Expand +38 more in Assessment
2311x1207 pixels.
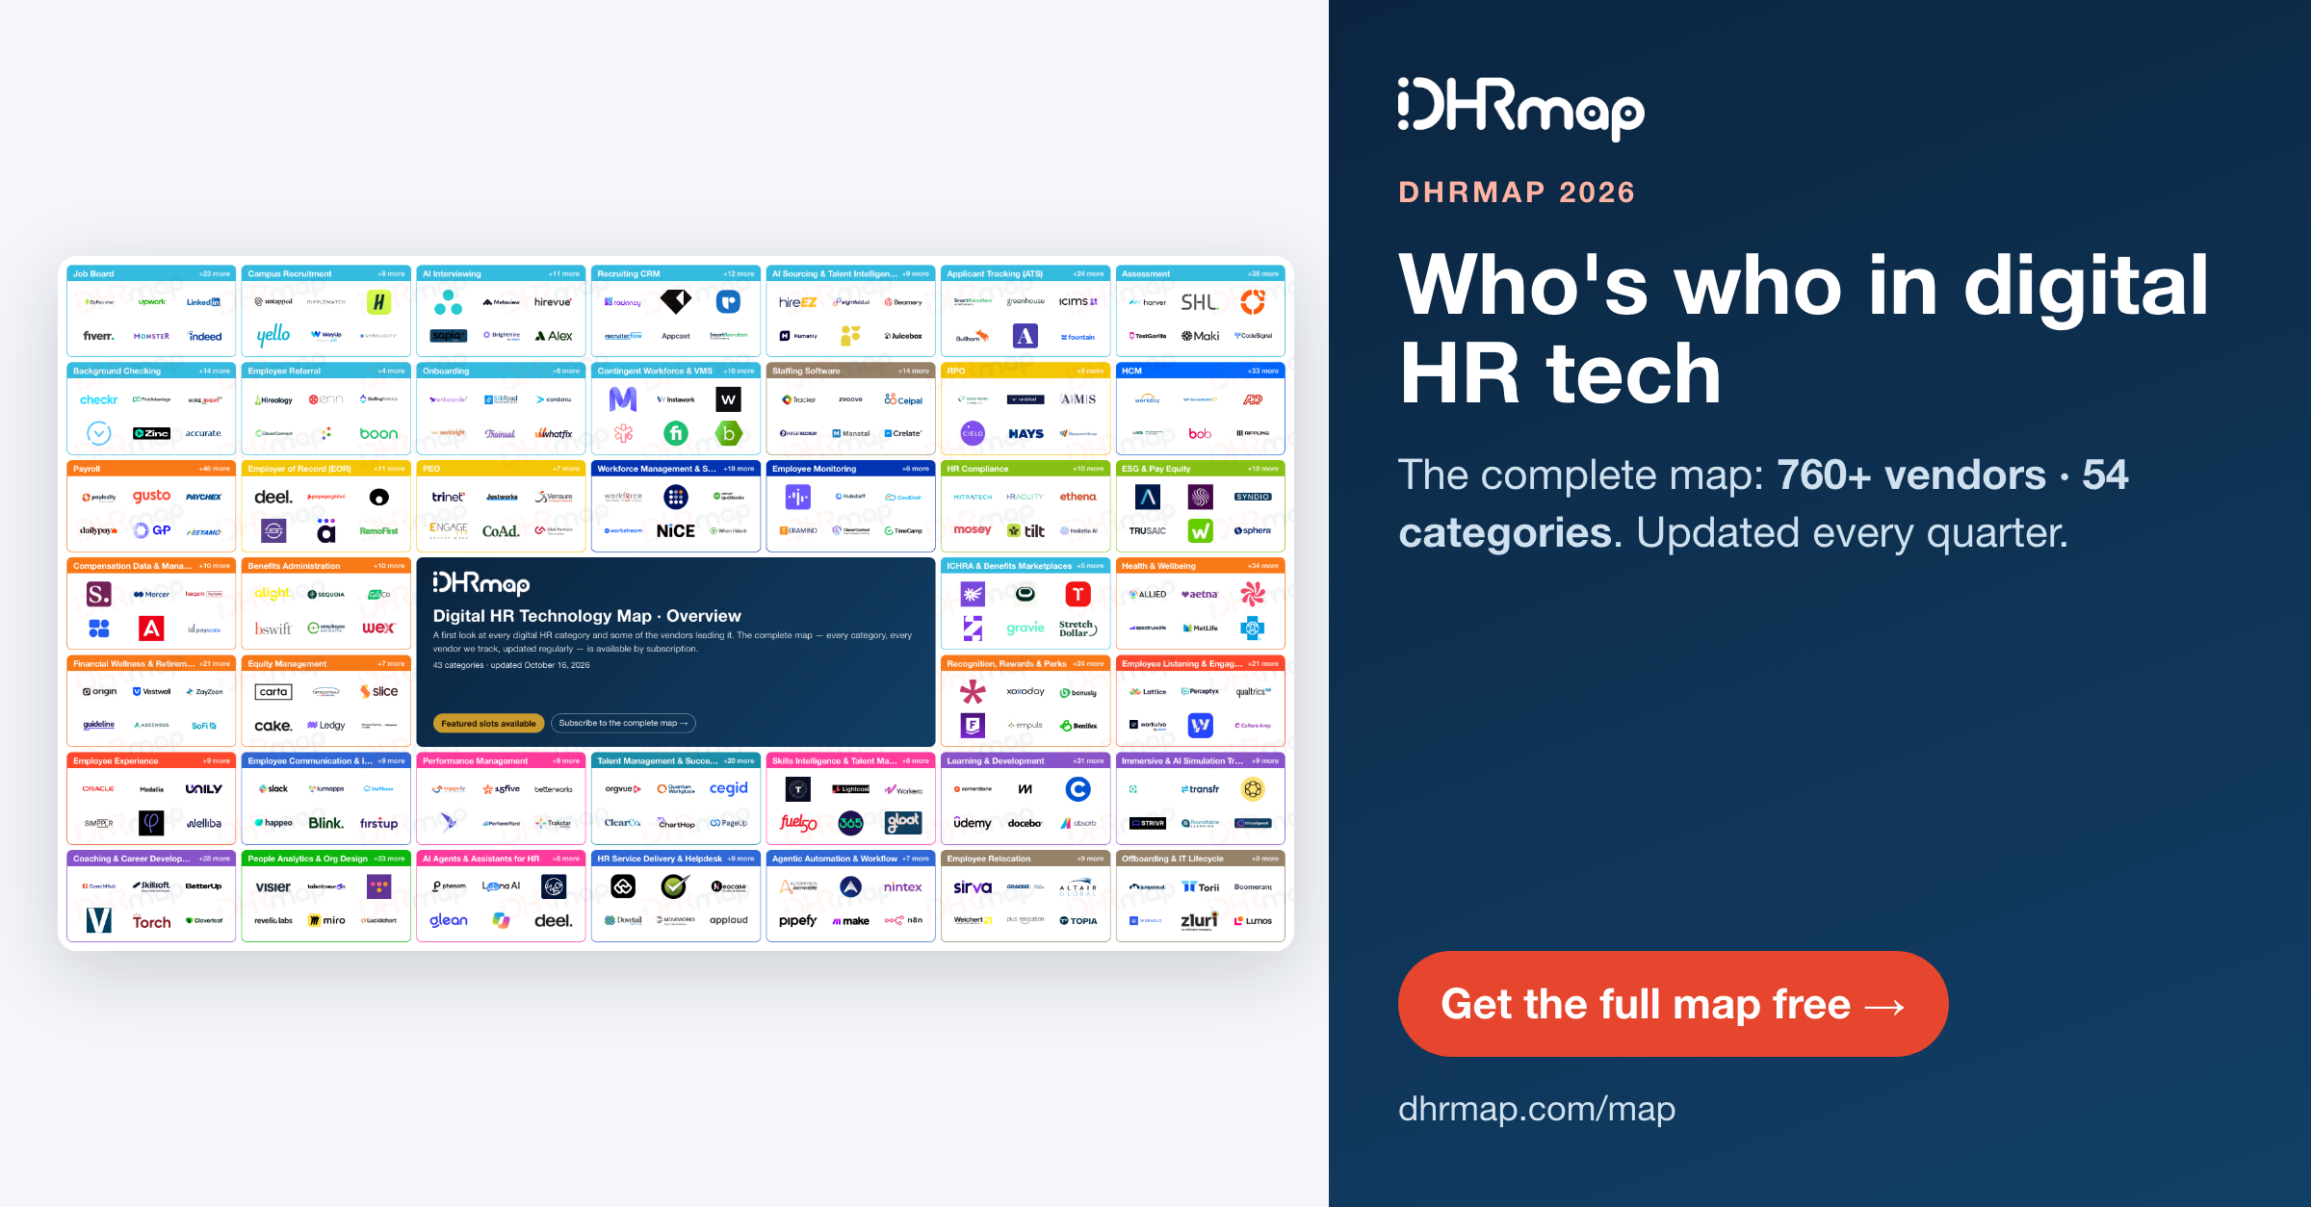tap(1263, 273)
